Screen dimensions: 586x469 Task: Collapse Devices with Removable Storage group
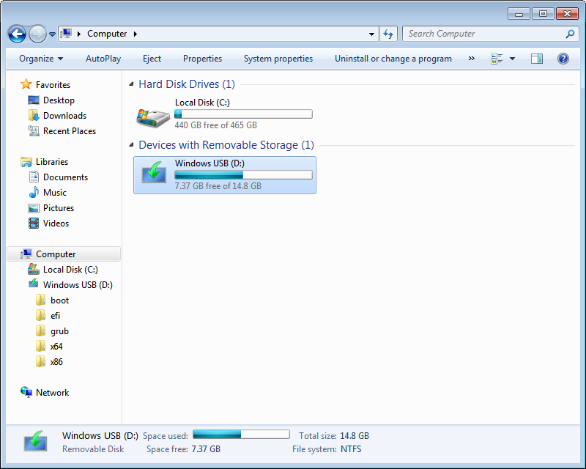pyautogui.click(x=131, y=145)
